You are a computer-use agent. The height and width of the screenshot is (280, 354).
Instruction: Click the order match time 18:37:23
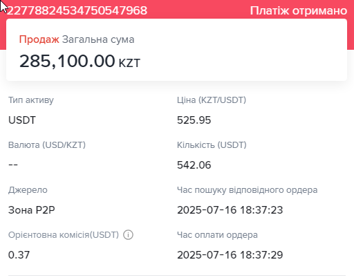point(230,210)
